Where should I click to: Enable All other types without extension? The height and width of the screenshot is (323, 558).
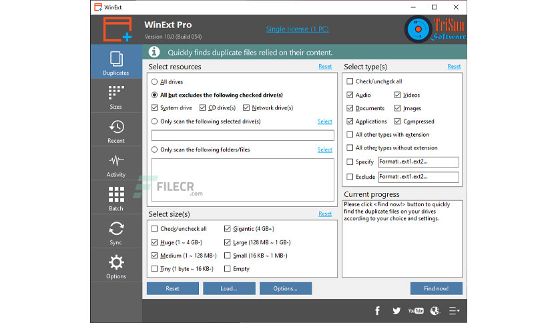350,147
